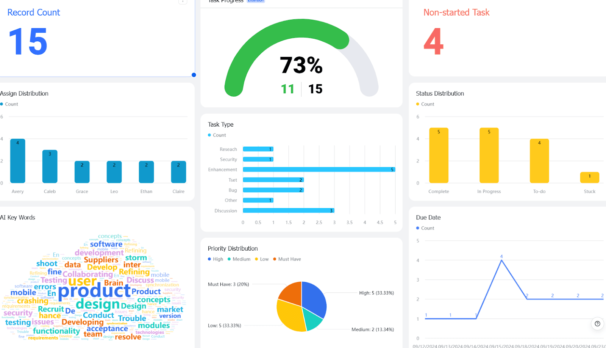Select Grace's bar in Assign Distribution
Viewport: 606px width, 348px height.
click(82, 172)
